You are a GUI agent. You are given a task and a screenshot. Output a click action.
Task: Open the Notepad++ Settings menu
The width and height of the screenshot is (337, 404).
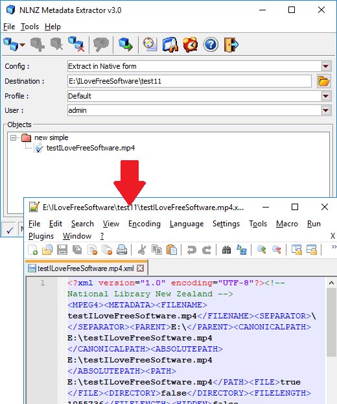pyautogui.click(x=226, y=224)
